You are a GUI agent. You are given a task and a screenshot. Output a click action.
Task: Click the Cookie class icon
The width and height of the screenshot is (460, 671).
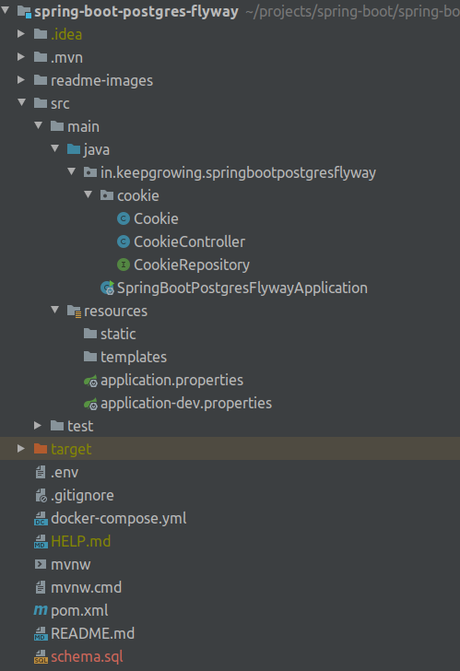(x=124, y=218)
